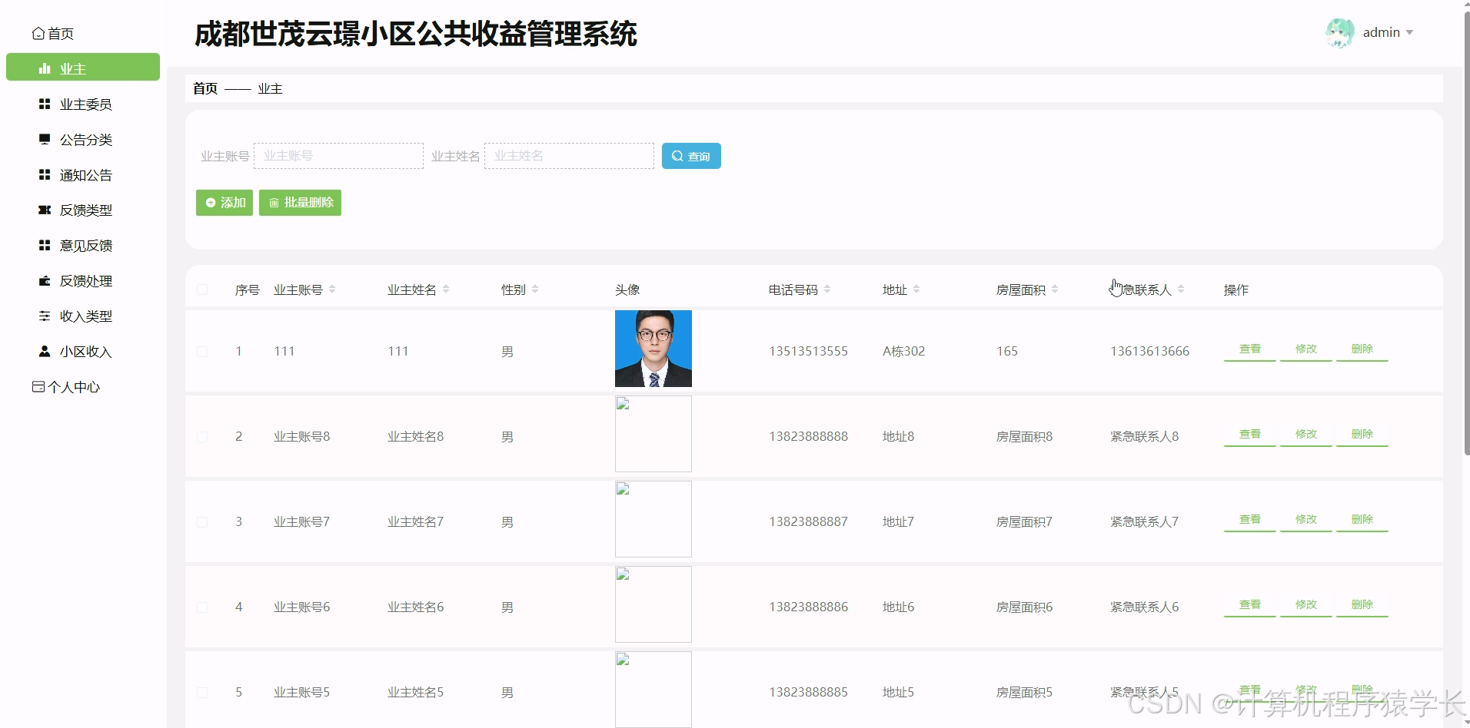
Task: Select the chart icon on 业主 menu
Action: (43, 68)
